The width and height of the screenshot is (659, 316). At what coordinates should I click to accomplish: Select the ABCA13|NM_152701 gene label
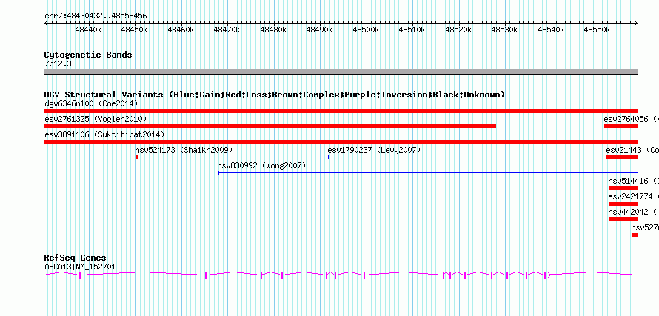(80, 267)
